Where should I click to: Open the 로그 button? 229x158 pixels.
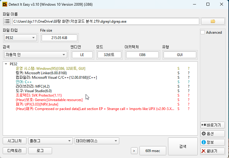(x=40, y=151)
